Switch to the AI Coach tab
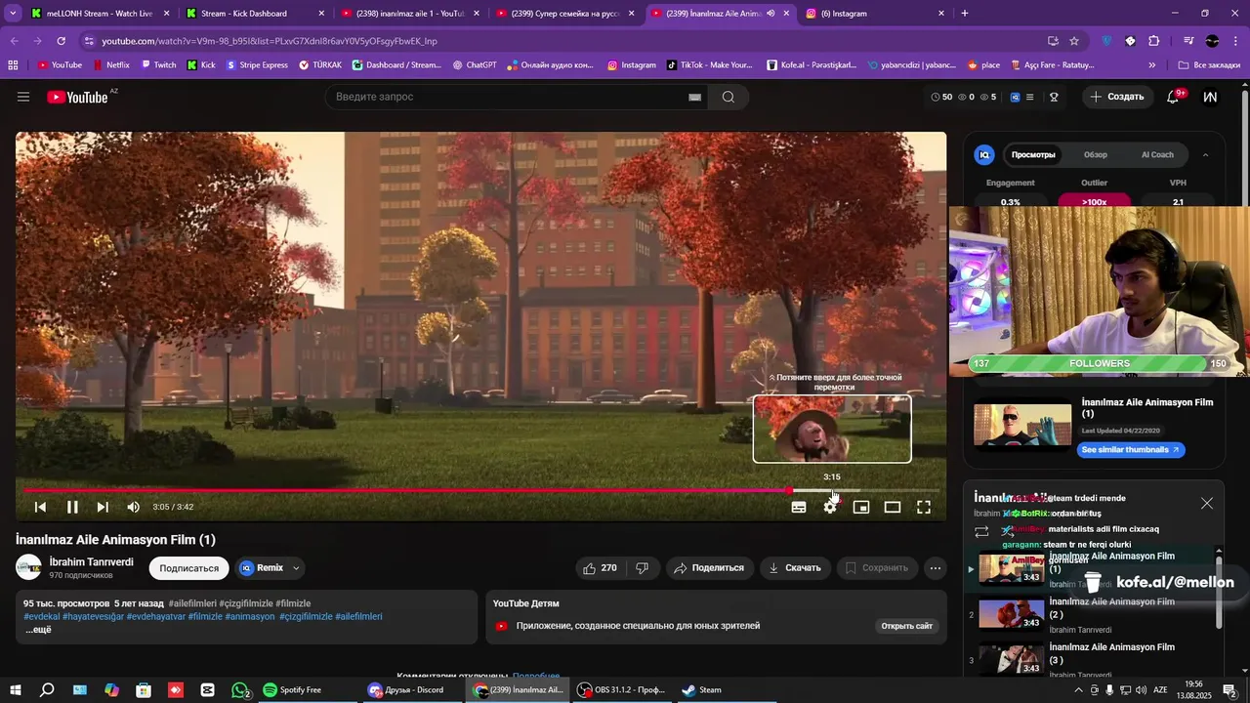The image size is (1250, 703). point(1157,154)
